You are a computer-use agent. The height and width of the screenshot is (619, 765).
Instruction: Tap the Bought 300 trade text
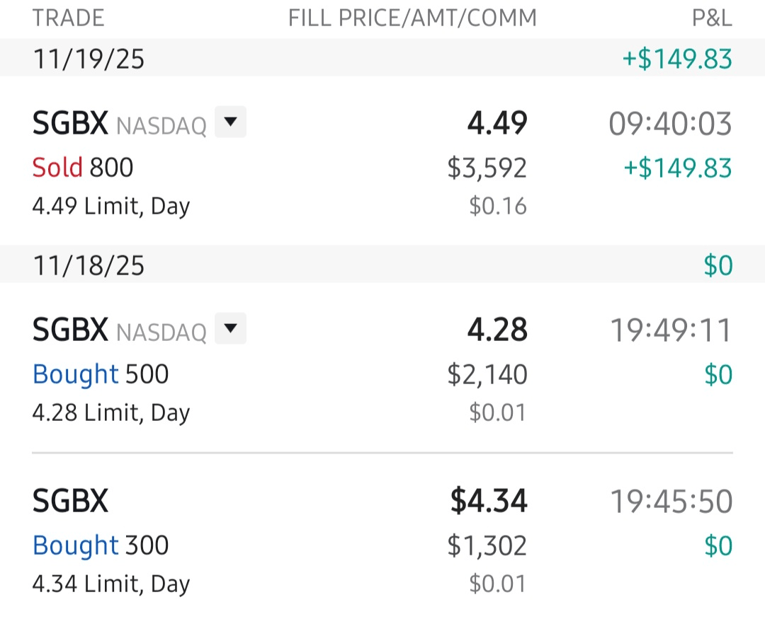click(101, 545)
